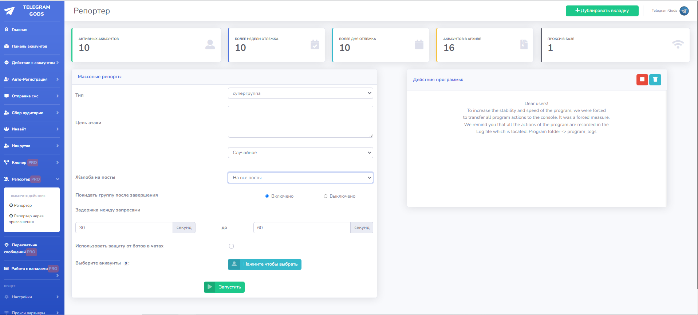The height and width of the screenshot is (315, 698).
Task: Click the Инвайт group icon in sidebar
Action: (x=7, y=129)
